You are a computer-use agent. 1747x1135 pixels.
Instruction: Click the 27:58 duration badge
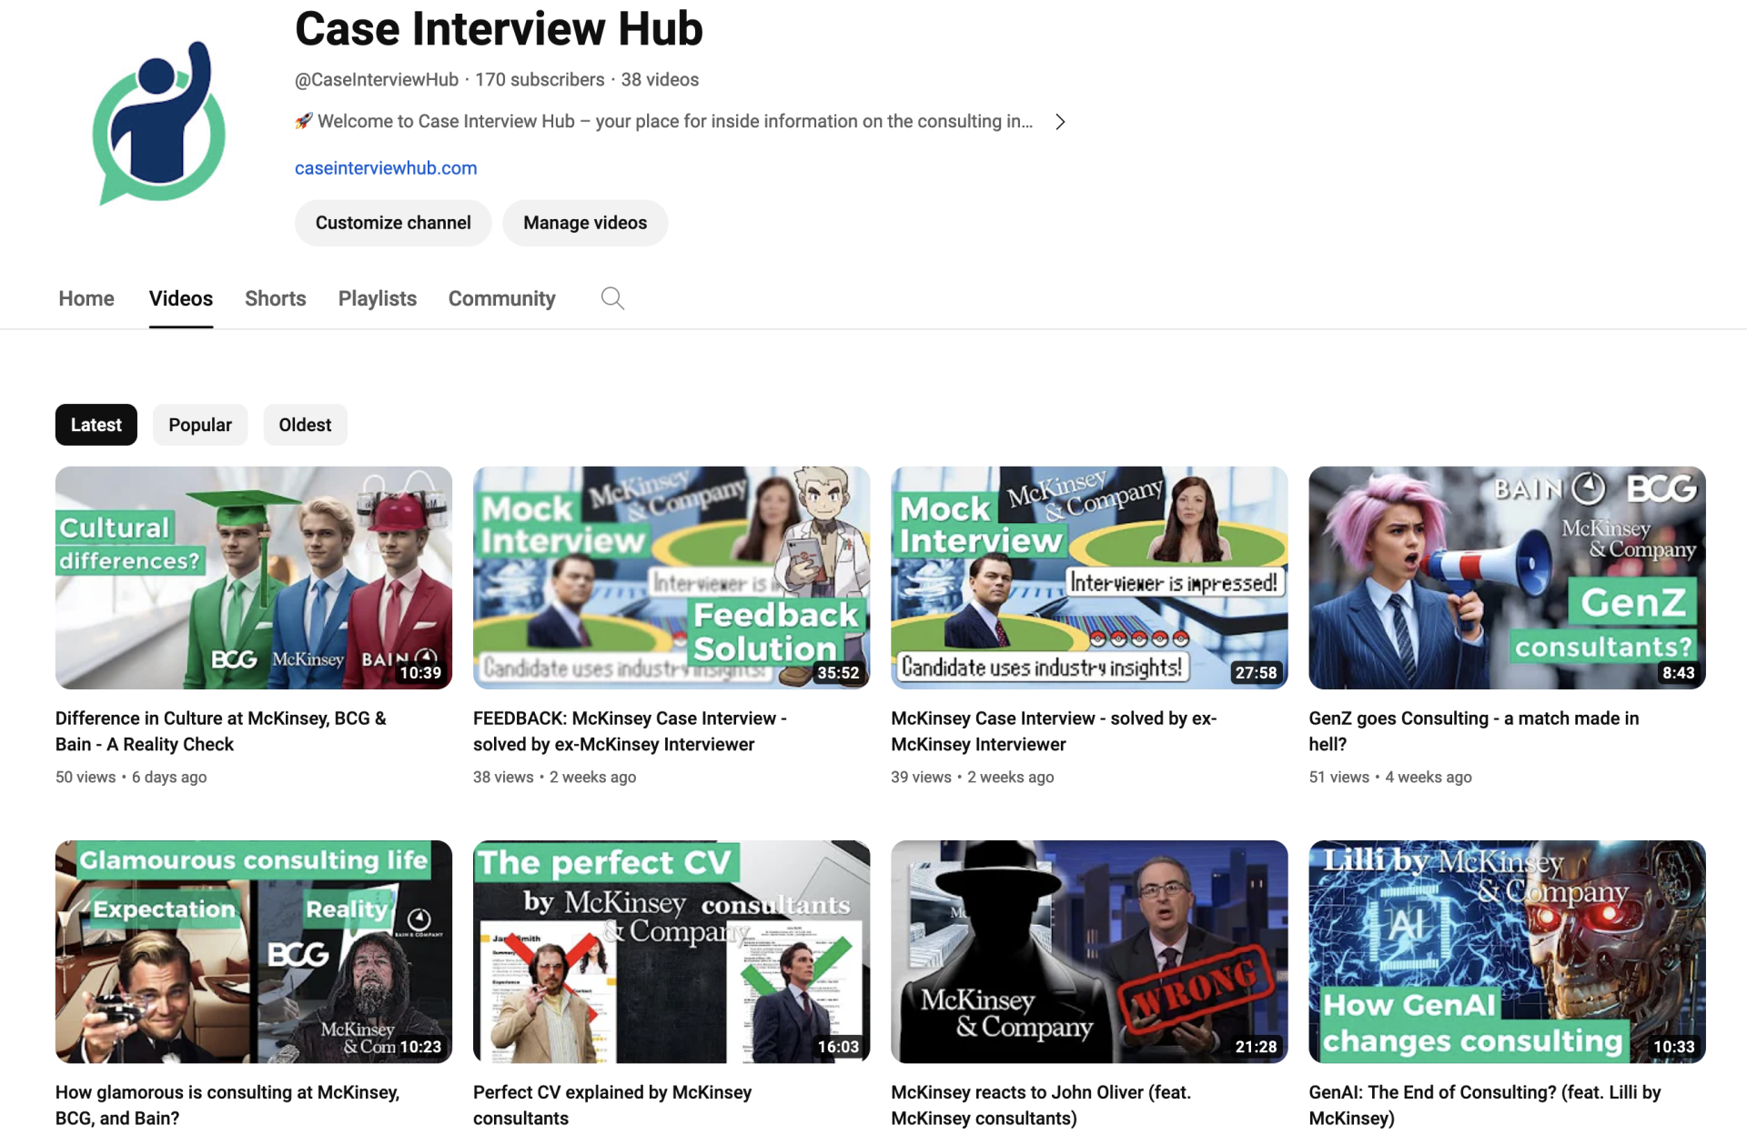(x=1256, y=673)
